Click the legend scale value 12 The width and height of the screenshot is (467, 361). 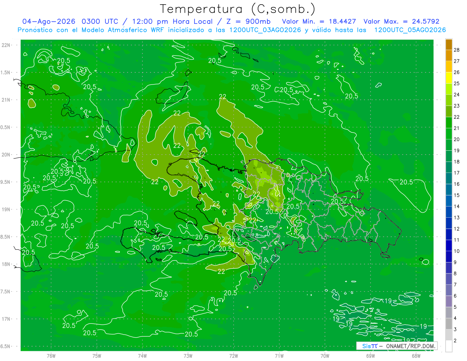click(457, 229)
